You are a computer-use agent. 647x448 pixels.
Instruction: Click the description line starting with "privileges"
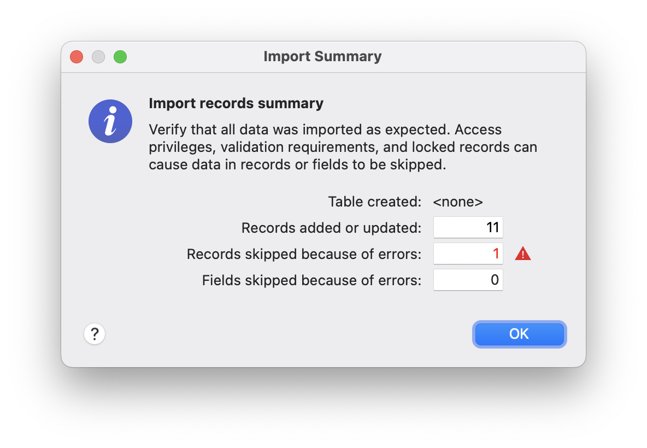pyautogui.click(x=343, y=148)
